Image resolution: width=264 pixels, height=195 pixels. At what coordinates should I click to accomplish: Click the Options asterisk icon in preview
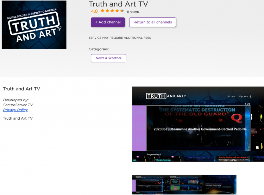(250, 97)
